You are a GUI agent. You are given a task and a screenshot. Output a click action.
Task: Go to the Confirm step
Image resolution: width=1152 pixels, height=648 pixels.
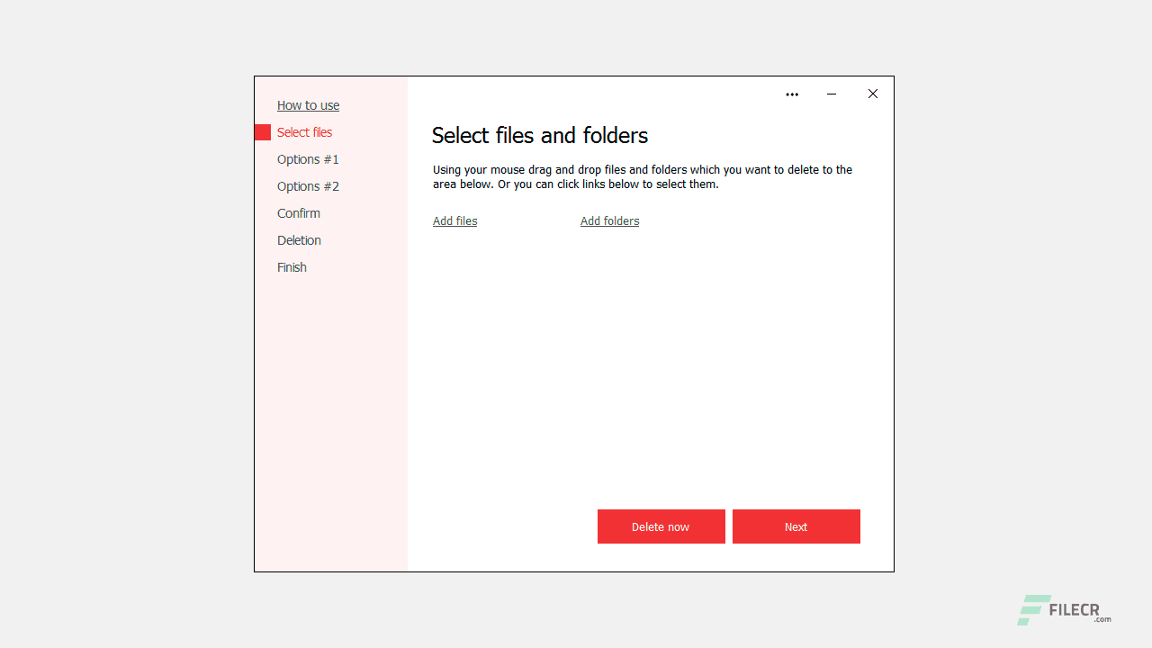(x=299, y=212)
